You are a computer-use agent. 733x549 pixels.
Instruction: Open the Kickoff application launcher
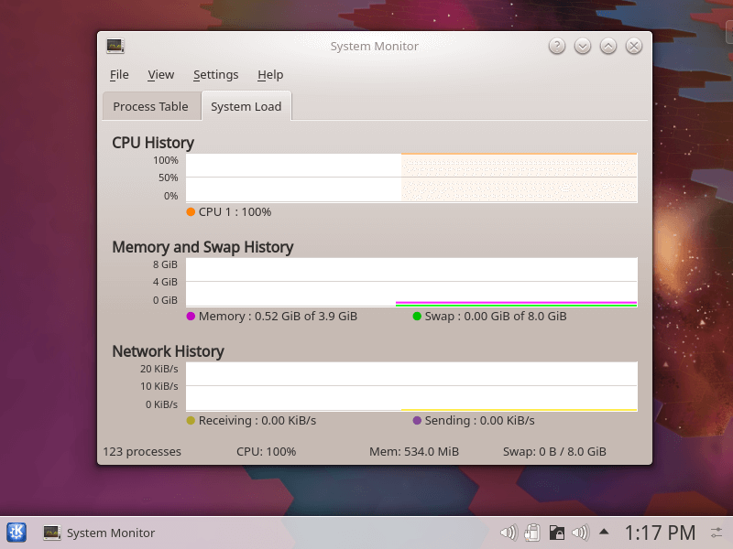tap(16, 532)
